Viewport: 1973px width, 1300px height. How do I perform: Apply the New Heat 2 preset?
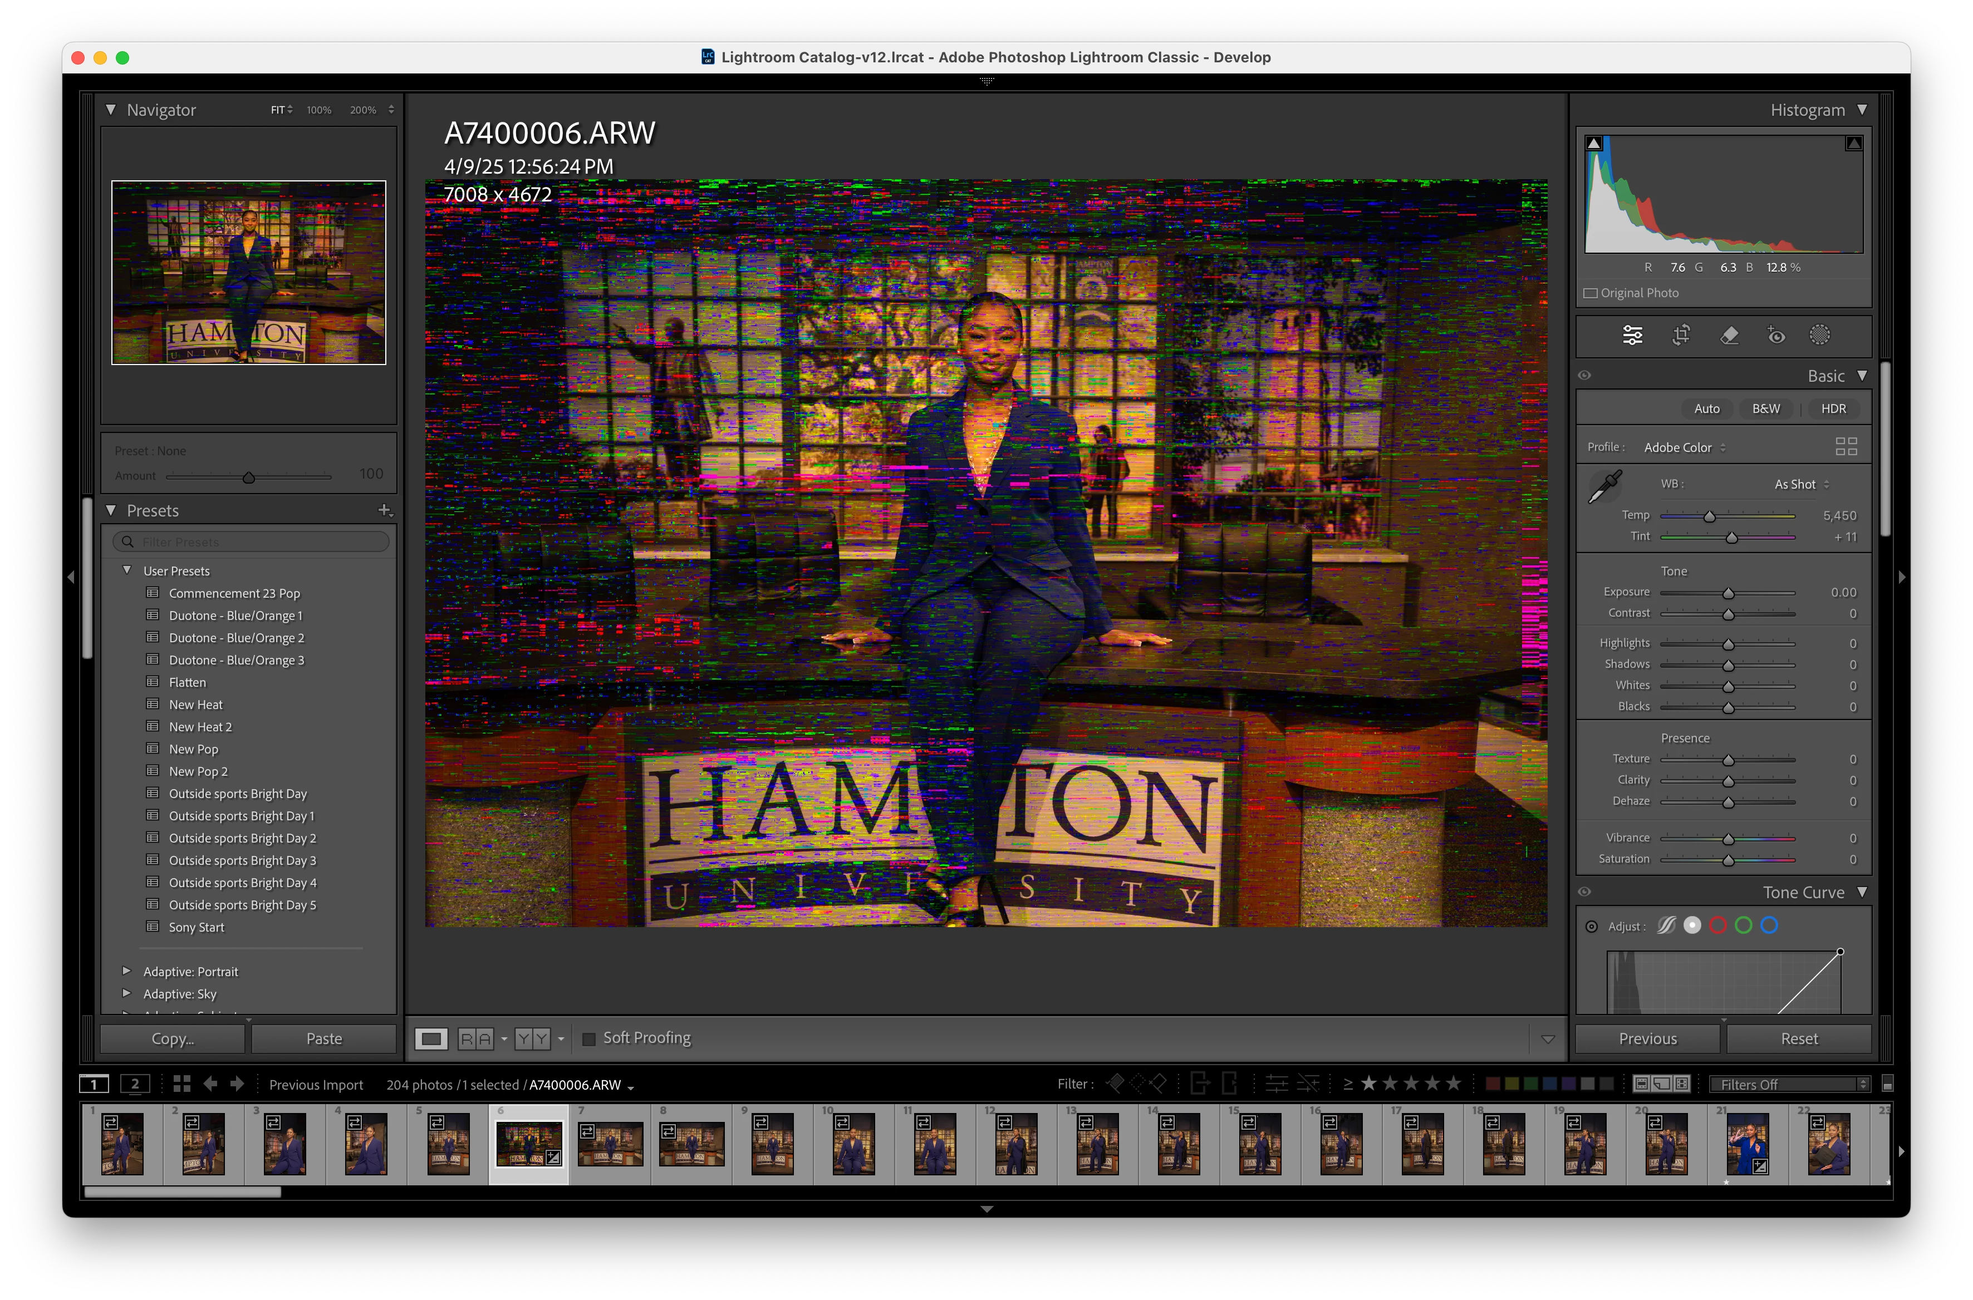coord(200,727)
